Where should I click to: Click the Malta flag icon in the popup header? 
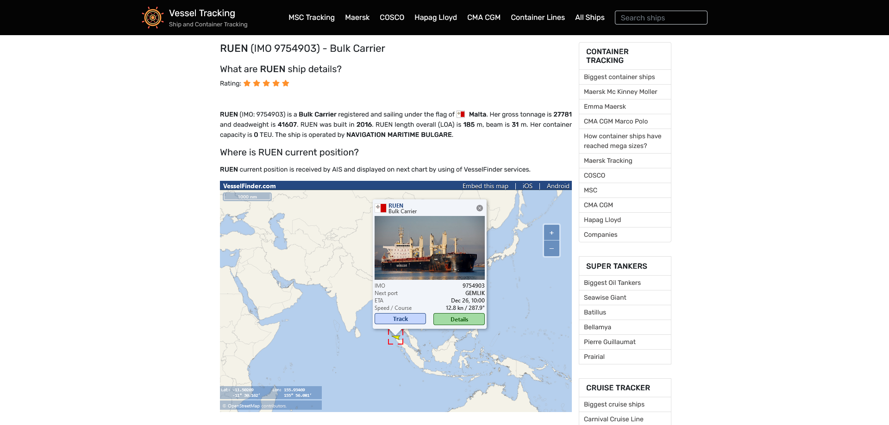pos(381,208)
